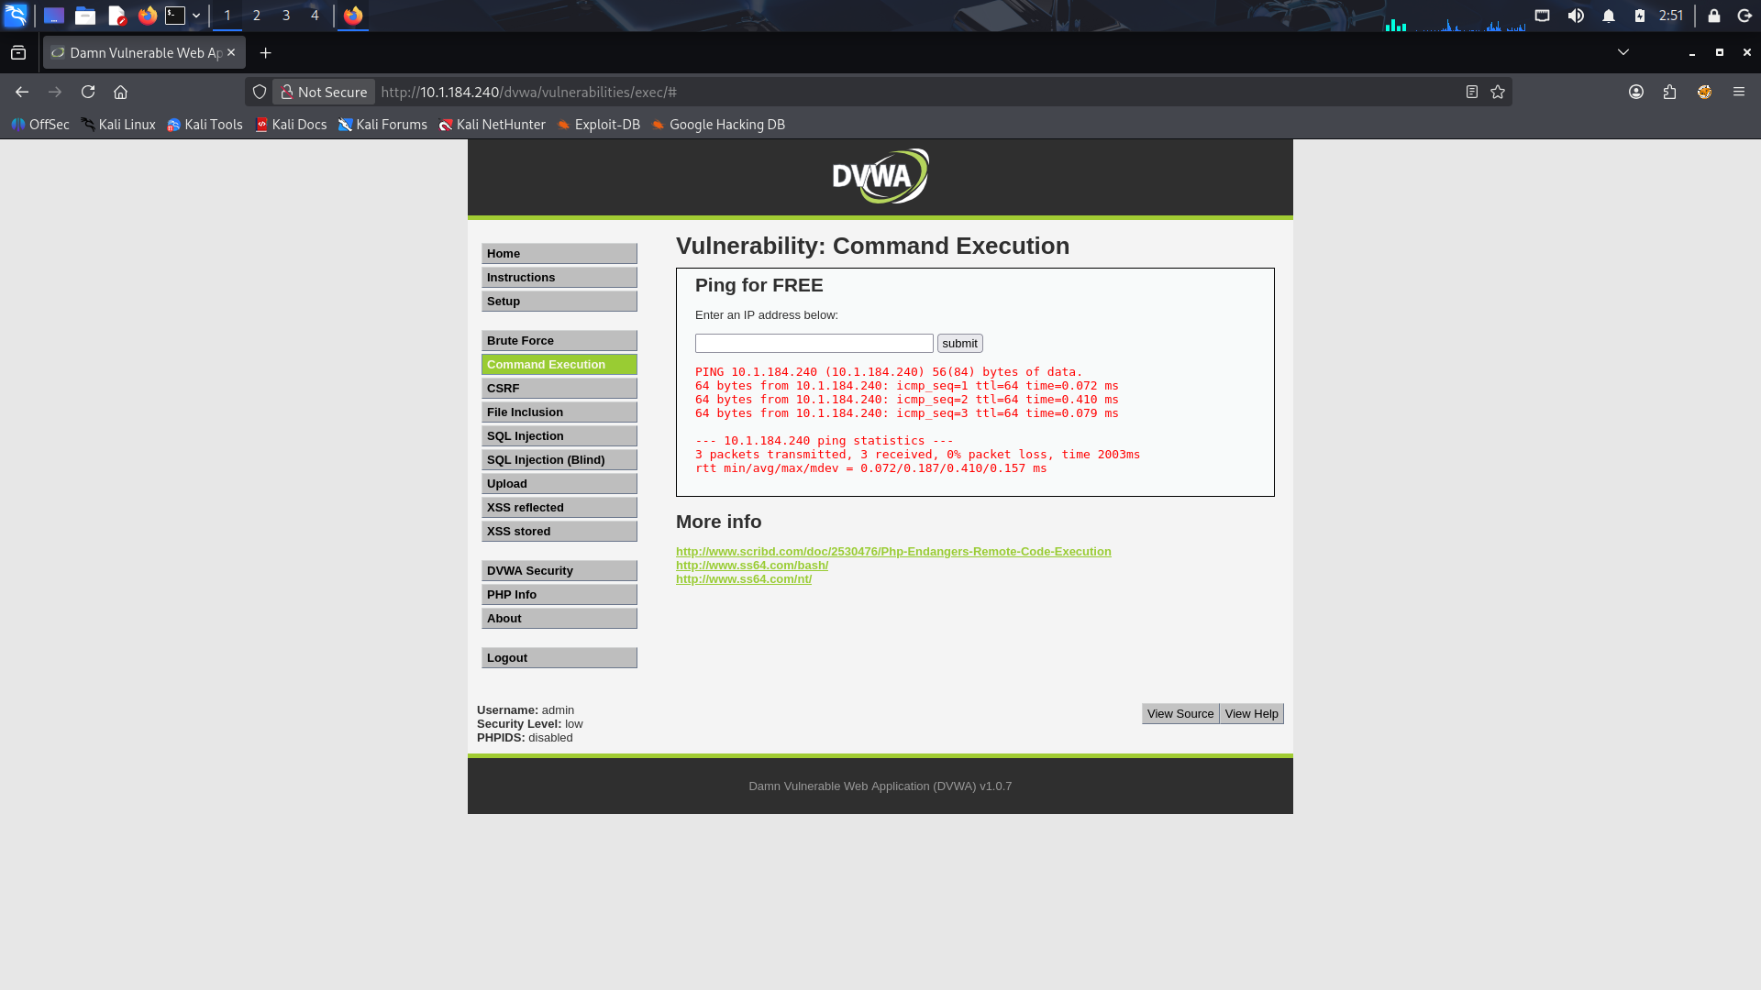This screenshot has width=1761, height=990.
Task: Open the CSRF vulnerability page
Action: [559, 389]
